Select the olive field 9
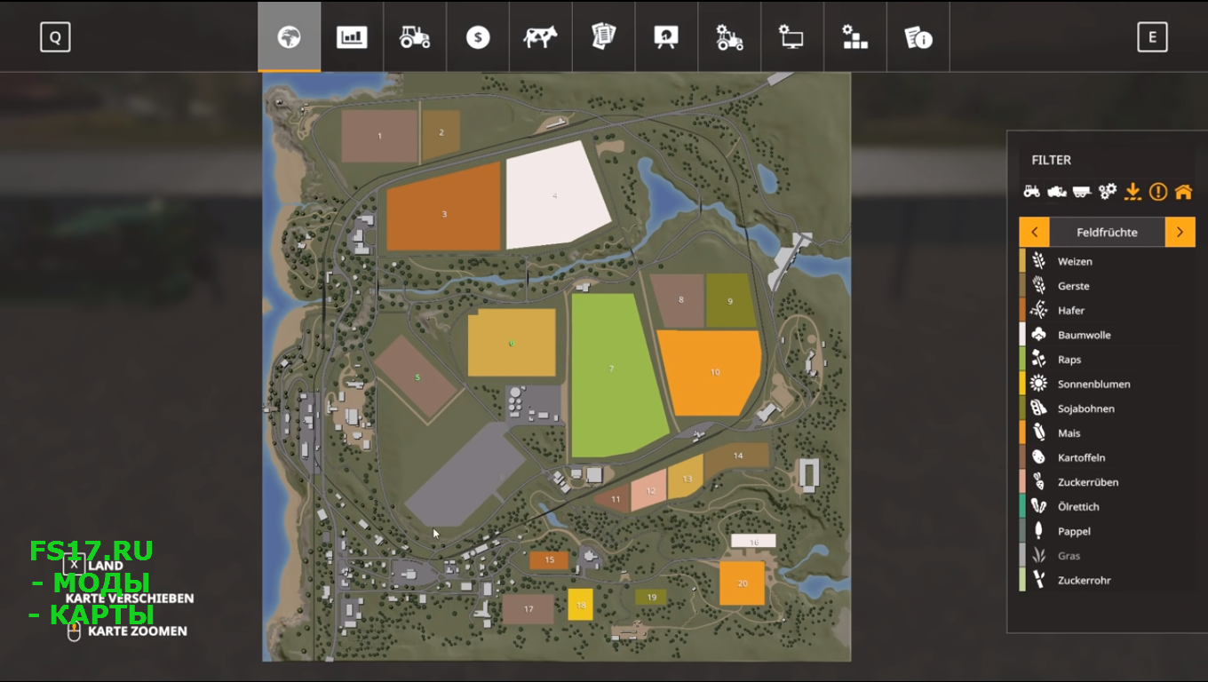The width and height of the screenshot is (1208, 682). point(730,301)
